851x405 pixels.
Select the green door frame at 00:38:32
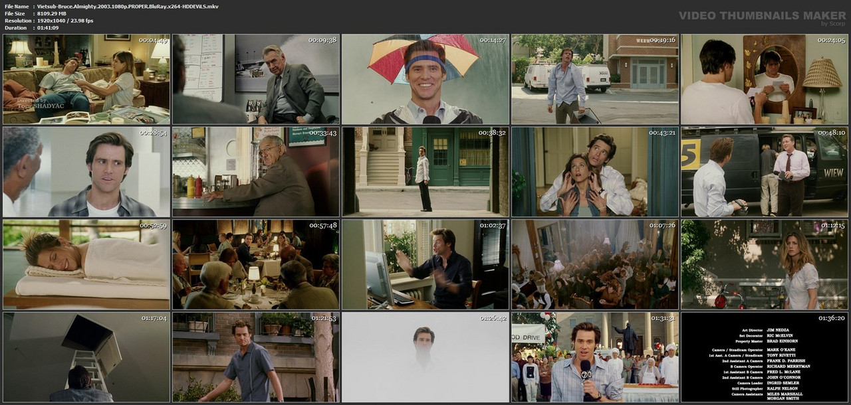[x=425, y=172]
